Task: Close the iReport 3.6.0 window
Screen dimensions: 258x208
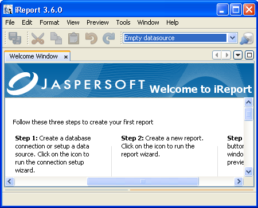Action: (249, 9)
